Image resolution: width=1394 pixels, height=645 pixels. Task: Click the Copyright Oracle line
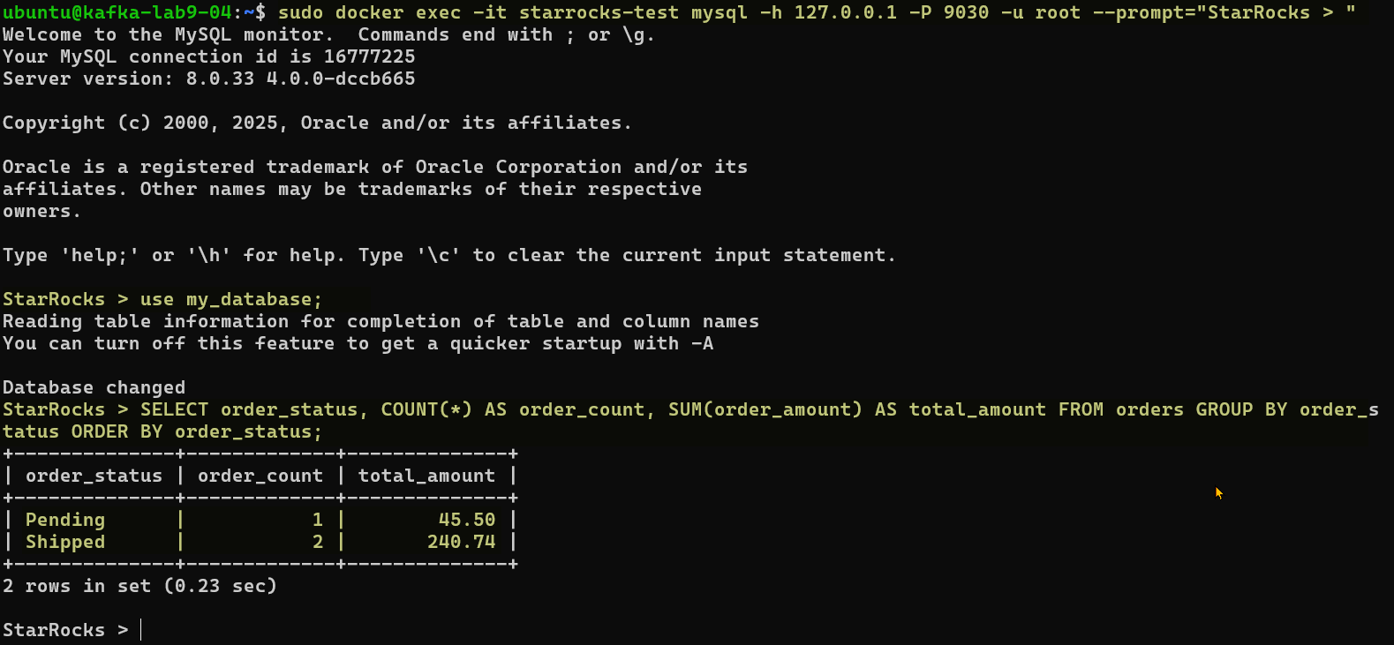[x=317, y=123]
